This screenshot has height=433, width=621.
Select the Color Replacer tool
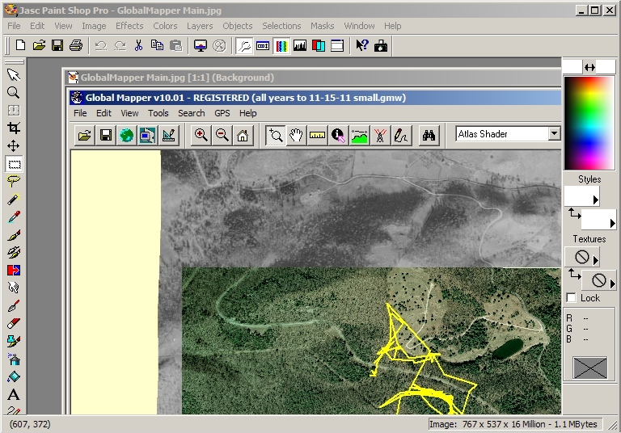pos(14,271)
